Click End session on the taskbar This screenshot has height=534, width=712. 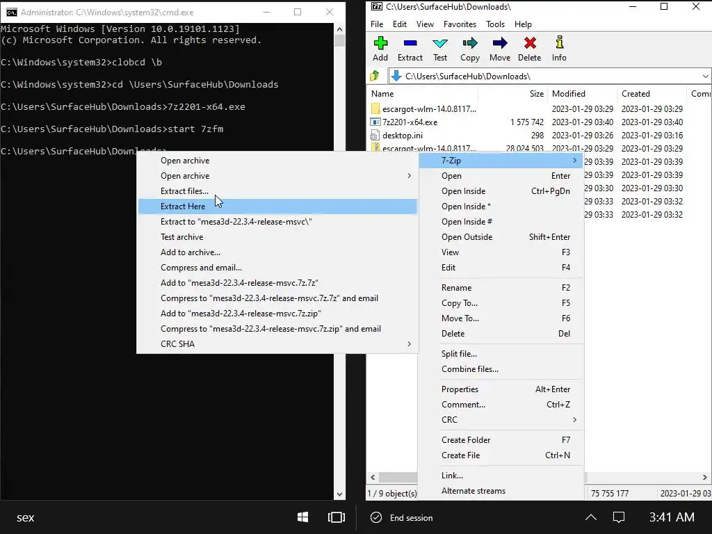402,517
